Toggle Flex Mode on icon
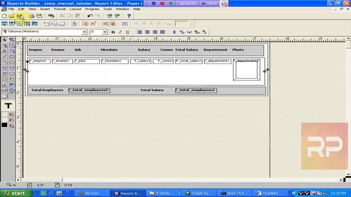351x197 pixels. [113, 24]
